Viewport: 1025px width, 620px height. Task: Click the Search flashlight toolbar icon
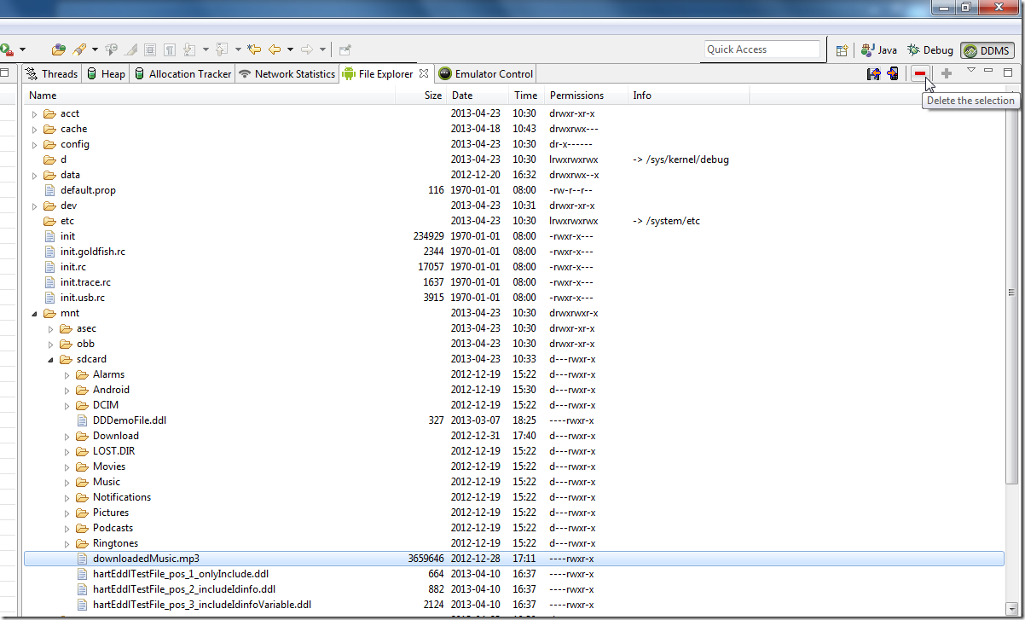(x=79, y=49)
